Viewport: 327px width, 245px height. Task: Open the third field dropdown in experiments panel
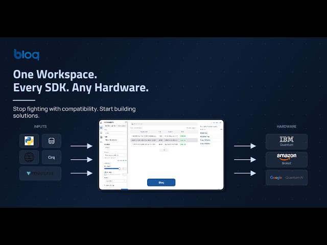point(115,148)
